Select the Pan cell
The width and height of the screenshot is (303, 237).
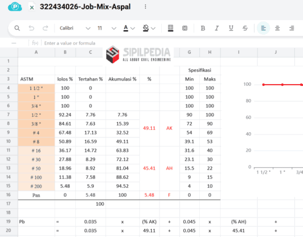click(36, 195)
